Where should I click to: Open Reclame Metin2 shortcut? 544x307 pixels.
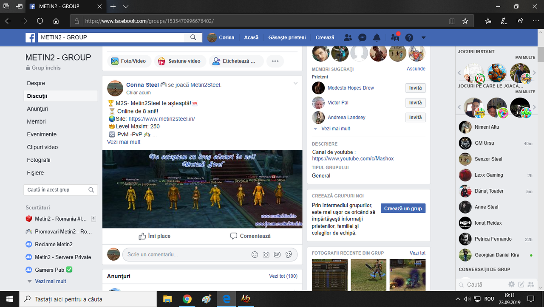click(x=54, y=244)
